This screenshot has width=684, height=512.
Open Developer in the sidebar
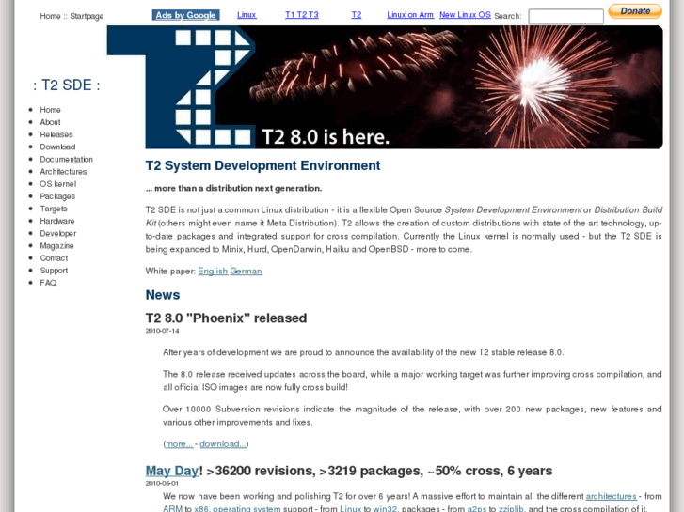58,233
